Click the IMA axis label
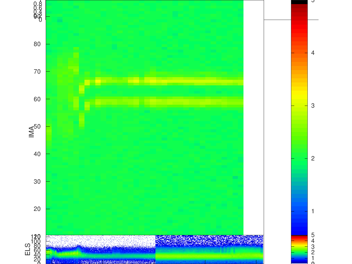 tap(31, 131)
